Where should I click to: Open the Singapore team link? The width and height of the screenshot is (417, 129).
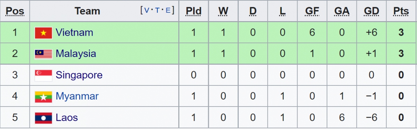pos(79,75)
